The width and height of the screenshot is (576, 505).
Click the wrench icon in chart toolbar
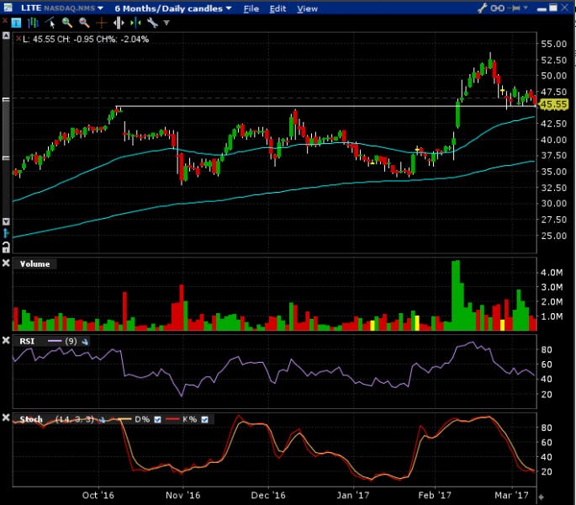(x=152, y=23)
